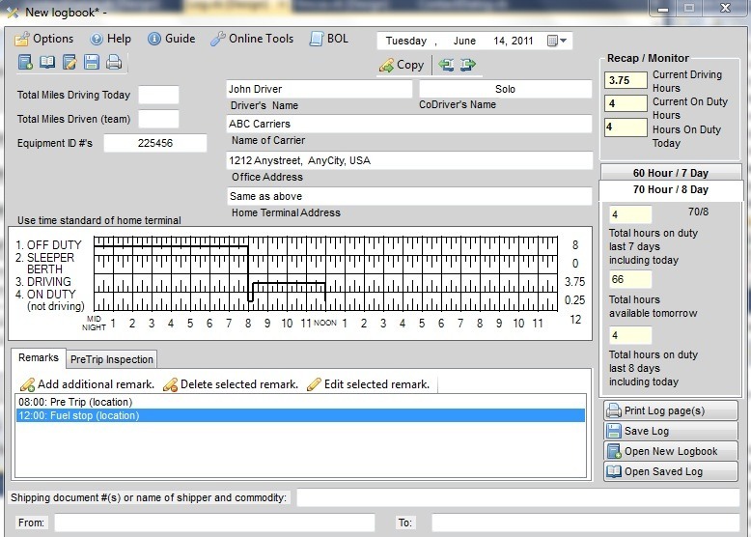
Task: Select the 60 Hour / 7 Day tab
Action: tap(671, 173)
